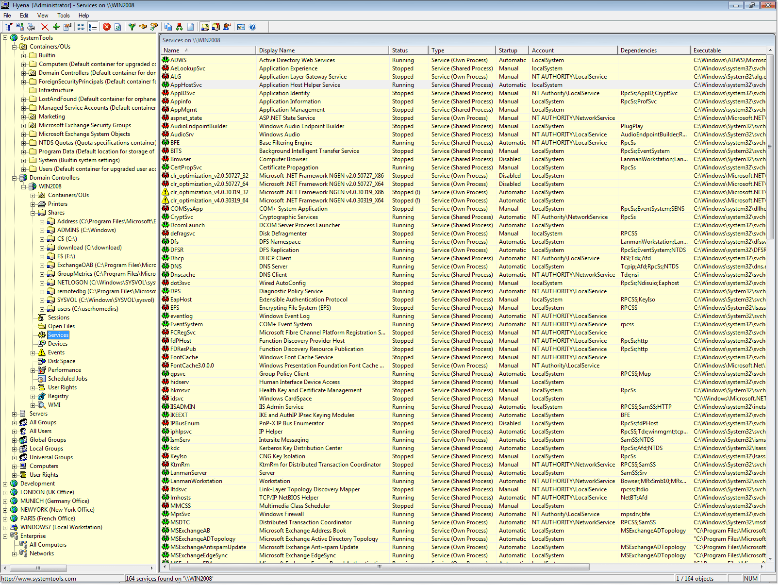Open the Tools menu
This screenshot has height=585, width=779.
pyautogui.click(x=63, y=15)
